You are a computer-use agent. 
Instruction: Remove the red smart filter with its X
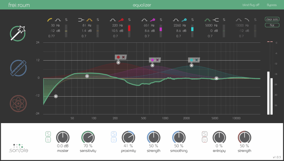pos(123,57)
